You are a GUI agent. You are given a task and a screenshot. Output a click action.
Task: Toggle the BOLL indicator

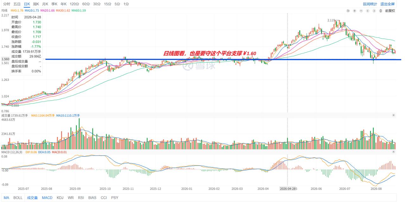coord(18,198)
